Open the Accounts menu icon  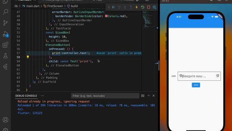click(5, 120)
